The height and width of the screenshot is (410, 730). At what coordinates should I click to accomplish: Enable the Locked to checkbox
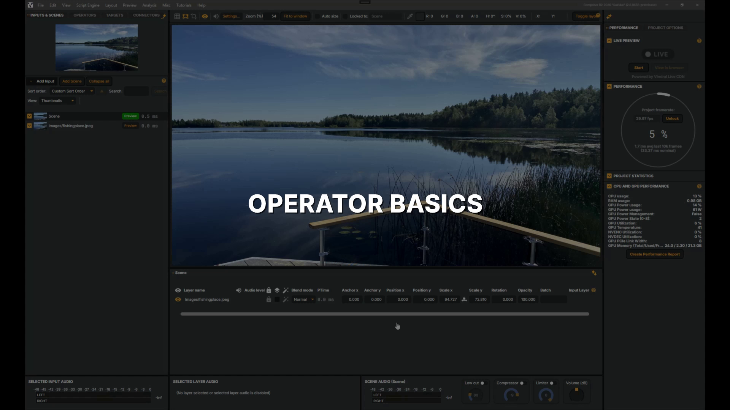tap(345, 16)
